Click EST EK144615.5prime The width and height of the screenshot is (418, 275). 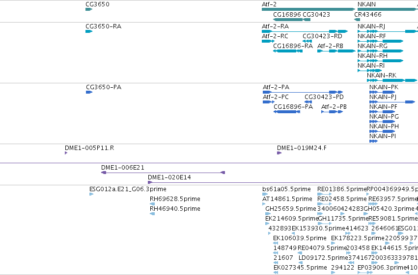(x=375, y=253)
